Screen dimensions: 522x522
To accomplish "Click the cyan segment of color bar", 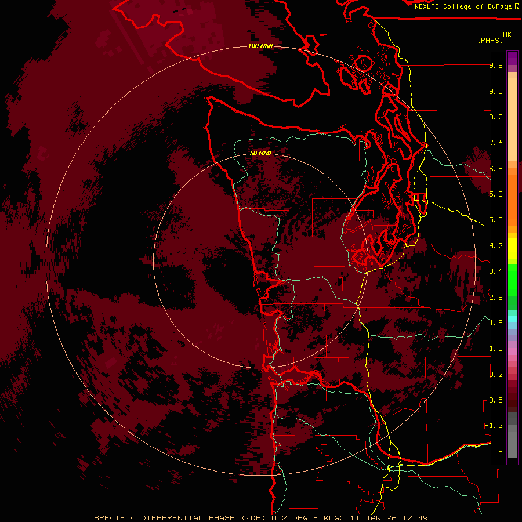I will pyautogui.click(x=512, y=319).
